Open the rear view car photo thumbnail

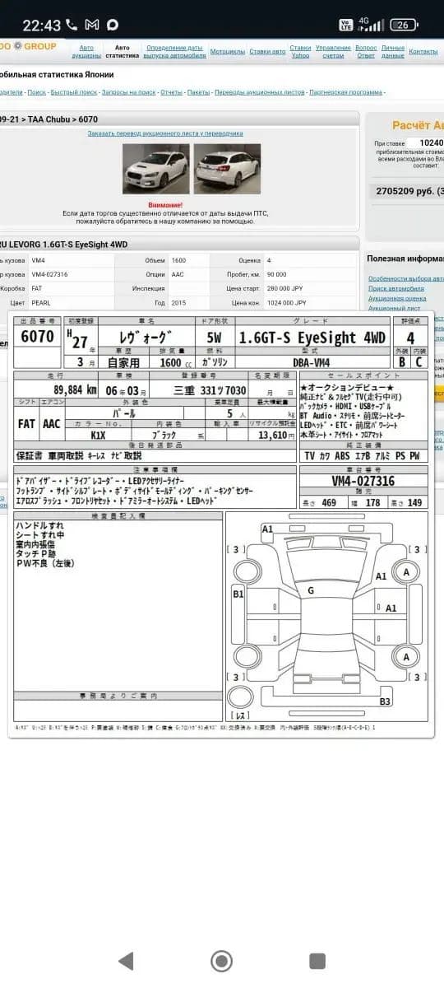pos(227,169)
